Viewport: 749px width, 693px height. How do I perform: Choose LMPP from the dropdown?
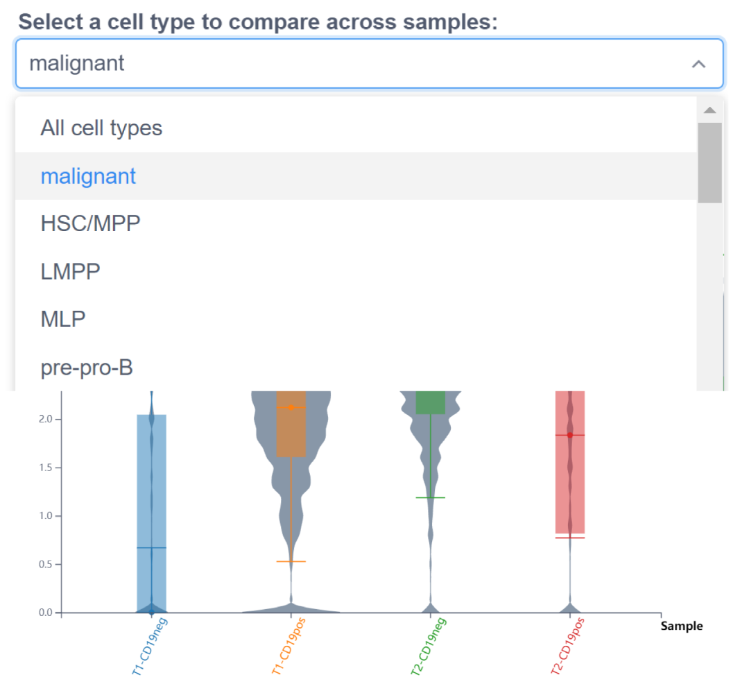[x=71, y=271]
